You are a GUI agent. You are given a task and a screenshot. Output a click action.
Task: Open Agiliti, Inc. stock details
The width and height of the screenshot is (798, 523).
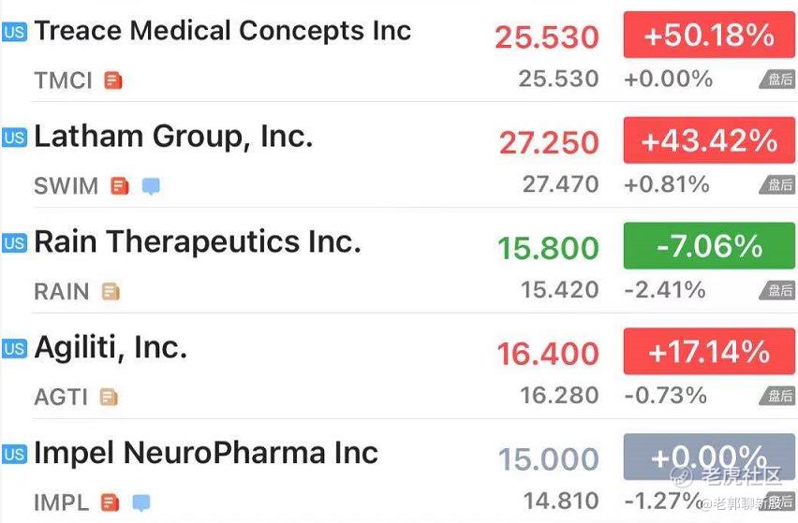pyautogui.click(x=111, y=348)
